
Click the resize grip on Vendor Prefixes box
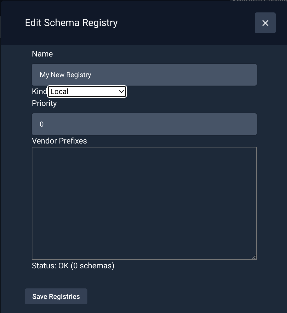point(254,257)
